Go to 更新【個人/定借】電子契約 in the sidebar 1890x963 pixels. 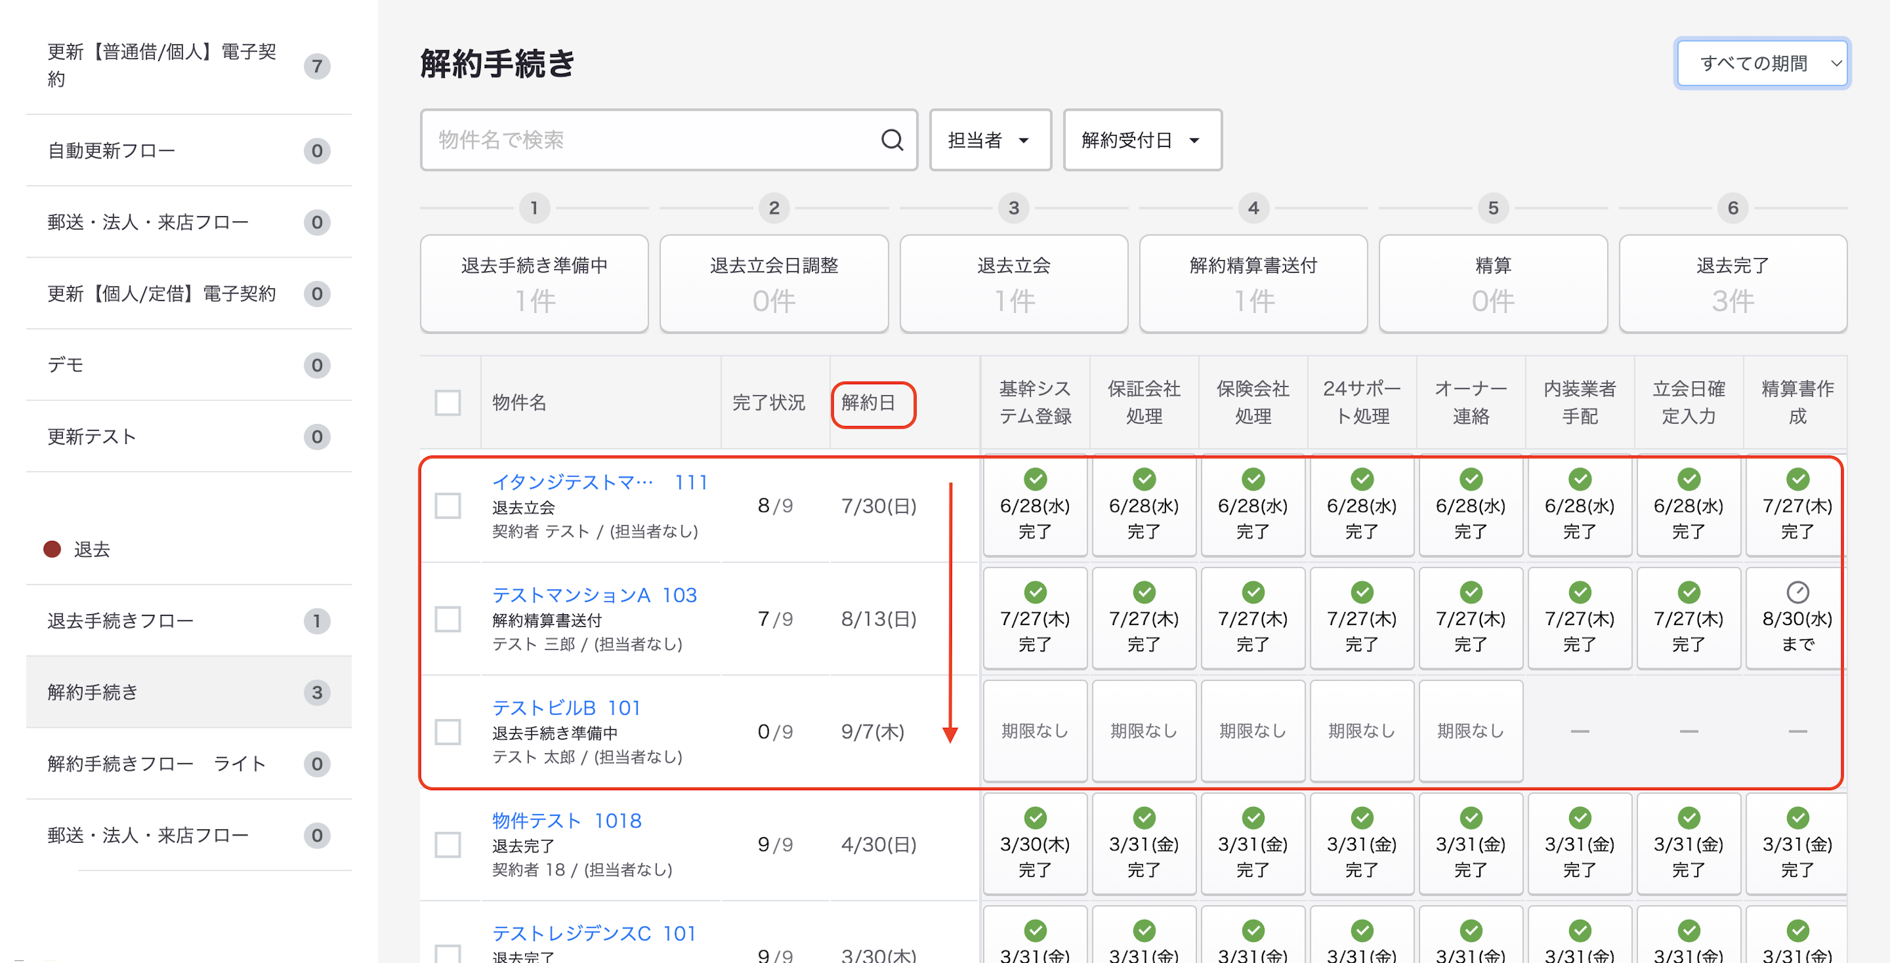188,294
